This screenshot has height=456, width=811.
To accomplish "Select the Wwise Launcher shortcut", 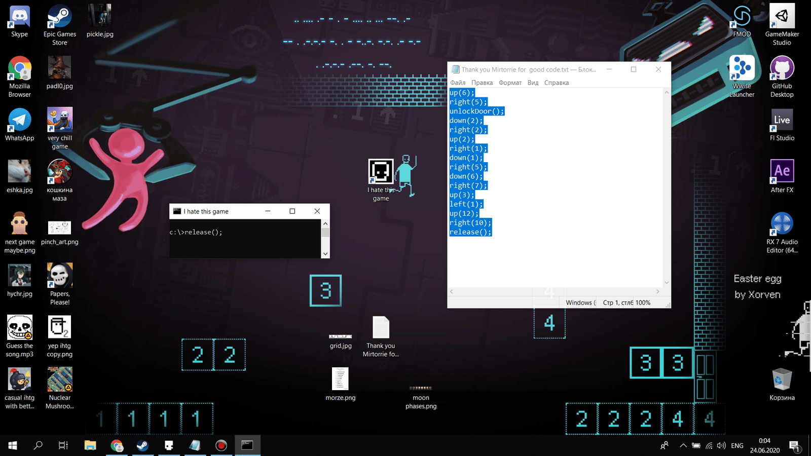I will (742, 77).
